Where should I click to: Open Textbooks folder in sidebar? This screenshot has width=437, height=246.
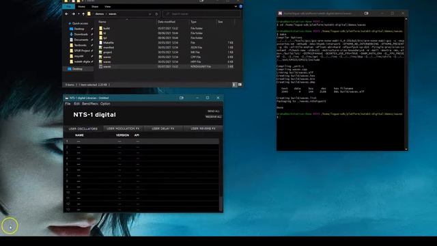(x=80, y=45)
